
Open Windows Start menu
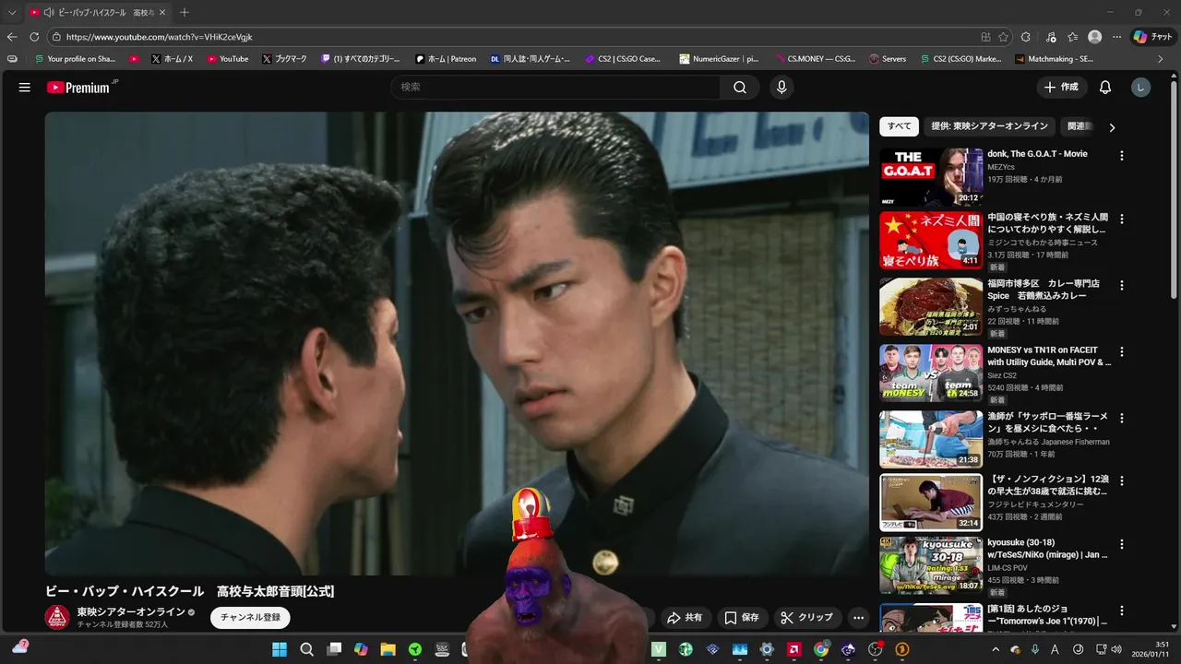click(x=280, y=649)
